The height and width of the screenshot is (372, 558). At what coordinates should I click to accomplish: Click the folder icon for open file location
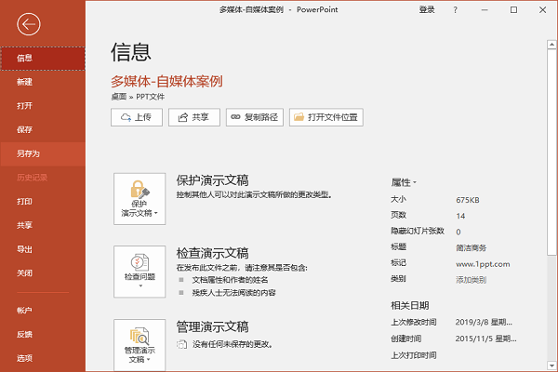[299, 117]
